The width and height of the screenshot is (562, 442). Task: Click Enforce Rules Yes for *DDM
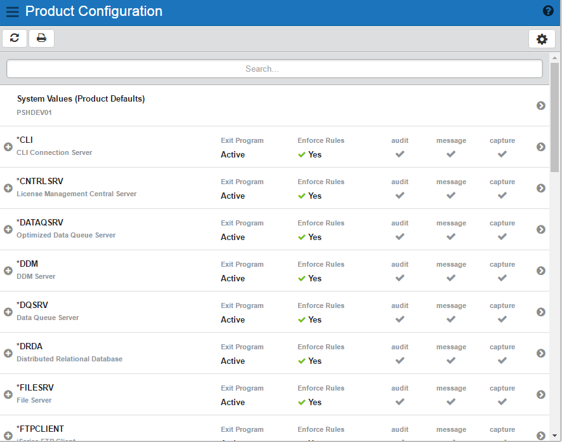click(310, 278)
